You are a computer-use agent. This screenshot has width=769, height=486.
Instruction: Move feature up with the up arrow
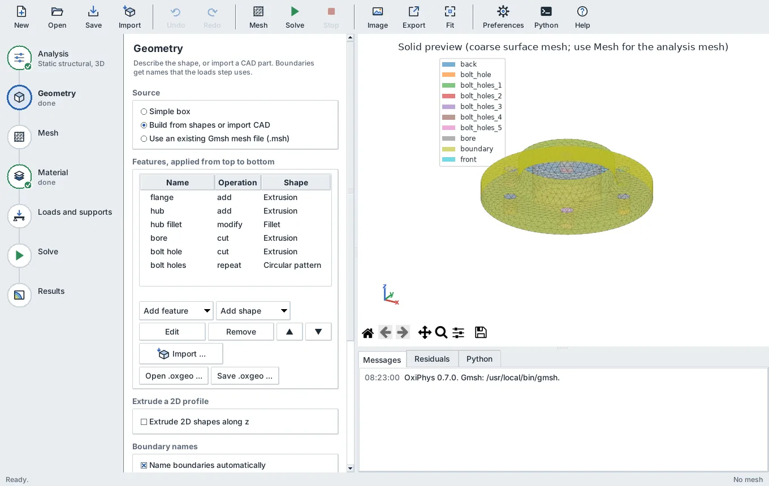(290, 332)
